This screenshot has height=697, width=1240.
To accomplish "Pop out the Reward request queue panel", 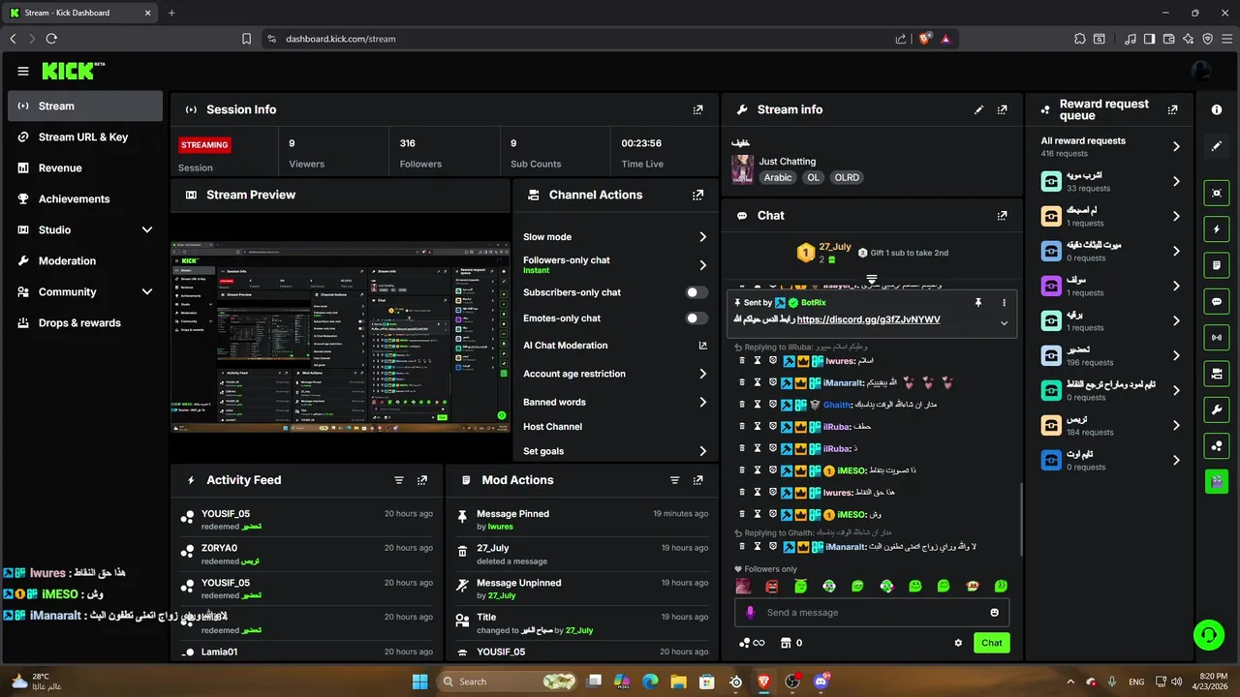I will point(1173,109).
